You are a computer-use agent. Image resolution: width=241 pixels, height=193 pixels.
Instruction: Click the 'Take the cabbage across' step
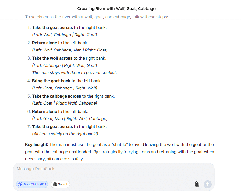click(x=57, y=96)
